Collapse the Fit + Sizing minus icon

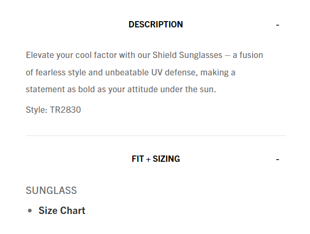point(277,159)
